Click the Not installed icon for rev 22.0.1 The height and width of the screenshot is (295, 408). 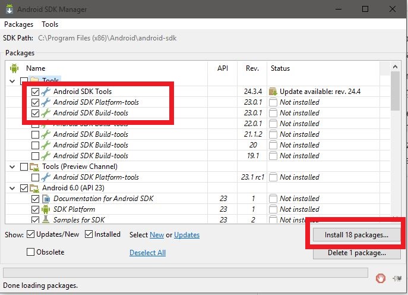pos(273,124)
